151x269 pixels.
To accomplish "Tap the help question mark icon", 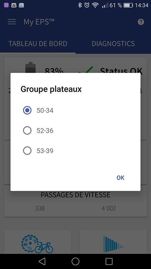I will click(141, 22).
